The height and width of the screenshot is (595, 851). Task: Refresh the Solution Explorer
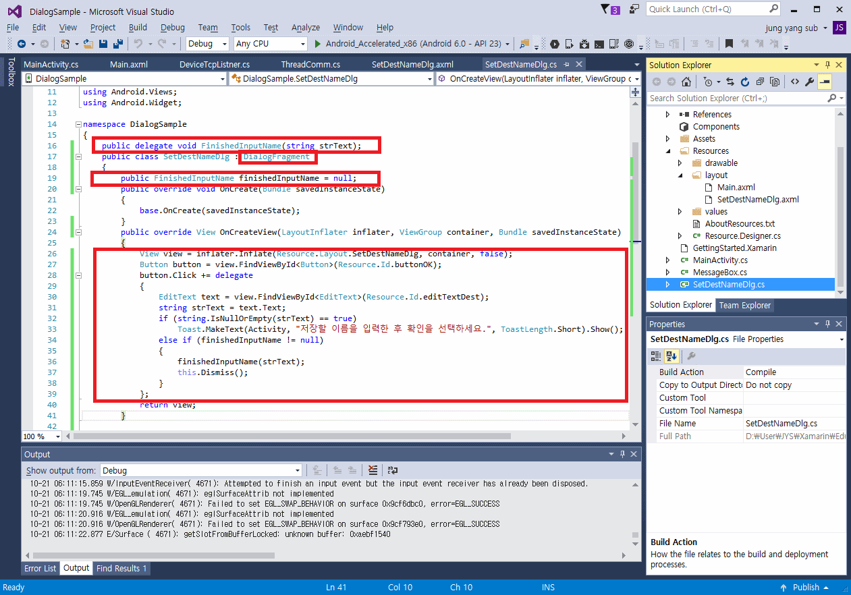[x=744, y=82]
